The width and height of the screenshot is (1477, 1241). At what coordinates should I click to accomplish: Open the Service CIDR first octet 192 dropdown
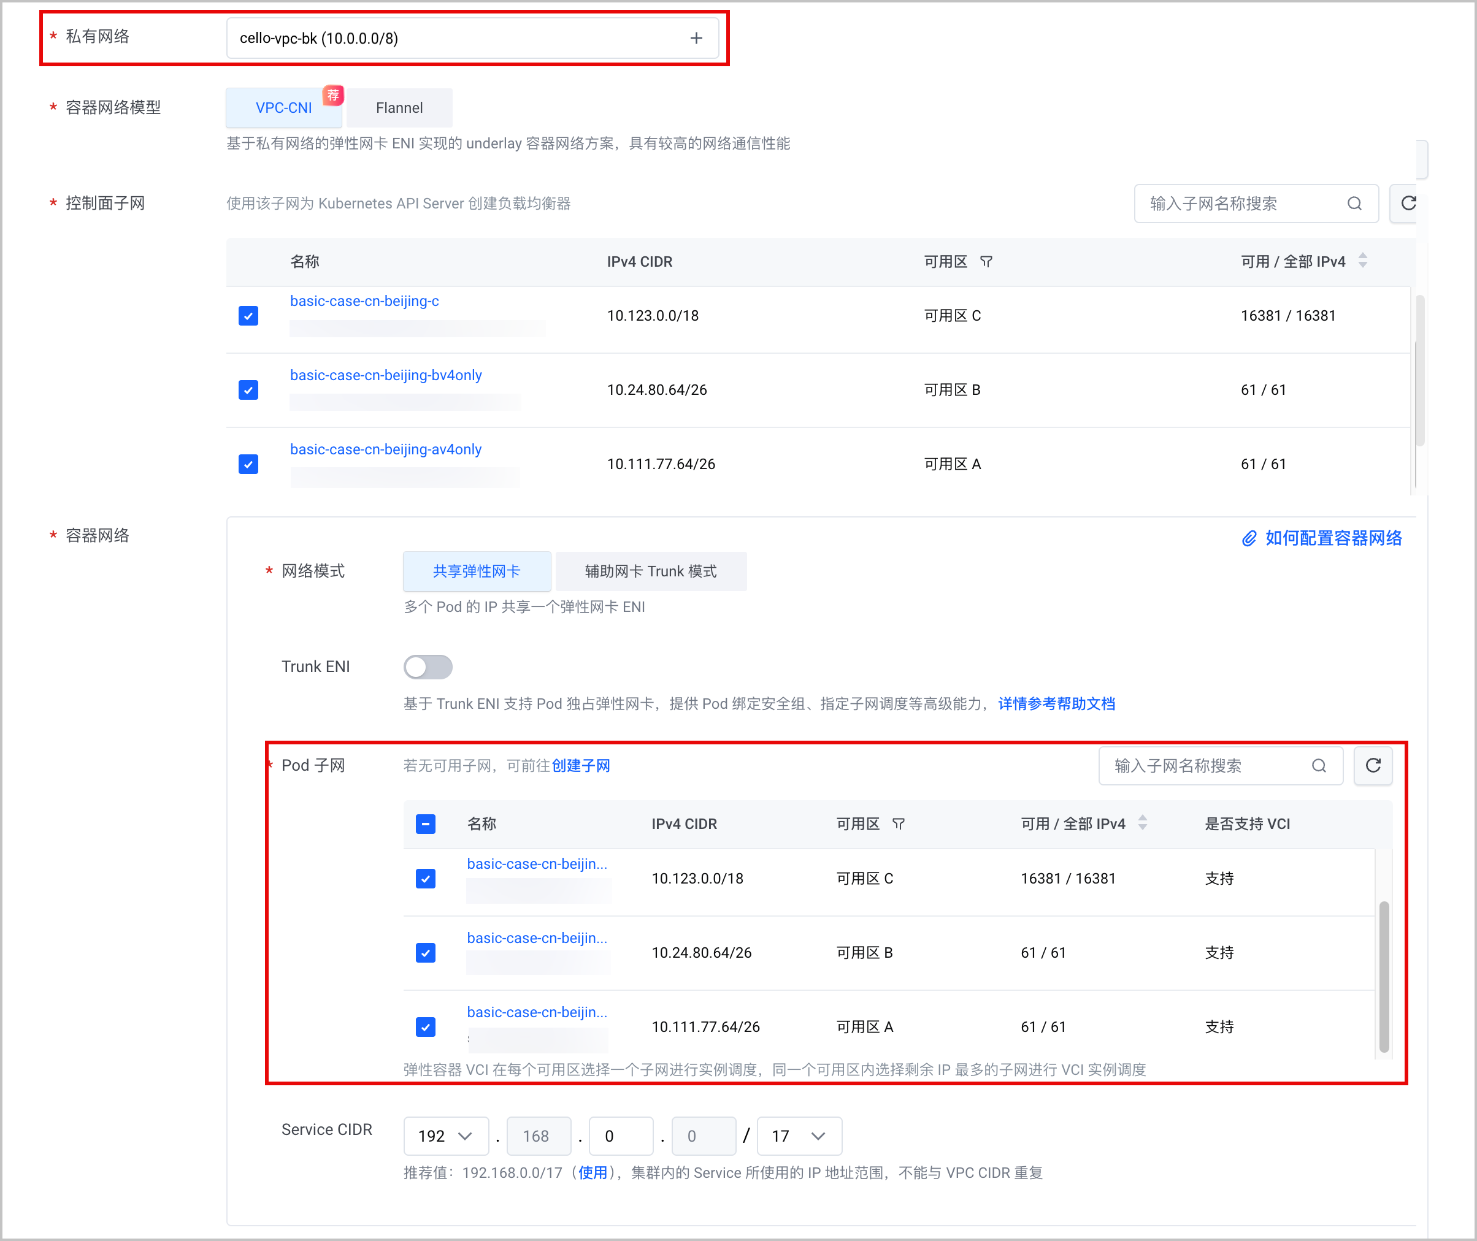tap(446, 1136)
